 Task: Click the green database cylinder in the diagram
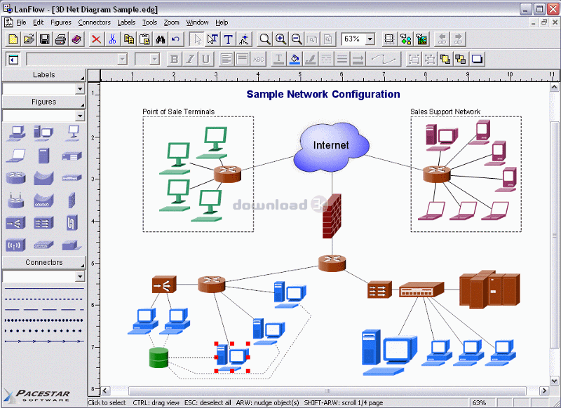[x=158, y=358]
